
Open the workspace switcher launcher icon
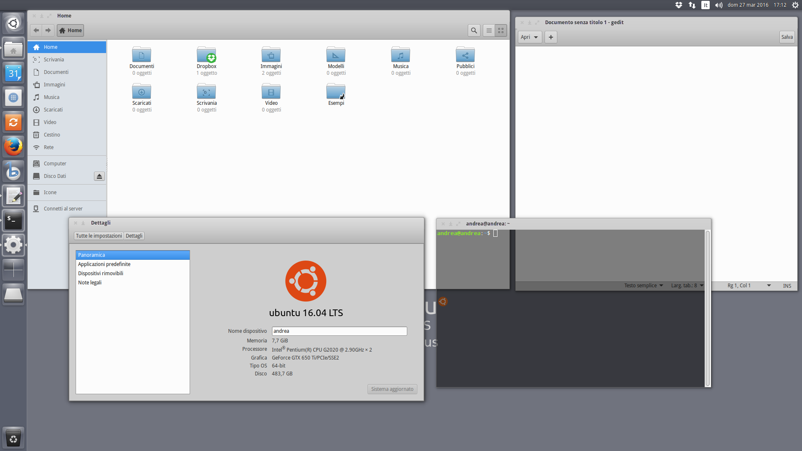pyautogui.click(x=13, y=270)
